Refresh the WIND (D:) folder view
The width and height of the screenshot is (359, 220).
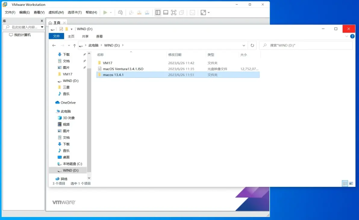point(252,46)
